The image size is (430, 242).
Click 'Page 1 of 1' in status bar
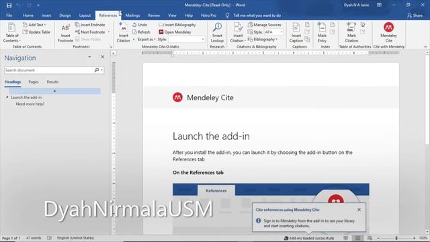point(11,238)
